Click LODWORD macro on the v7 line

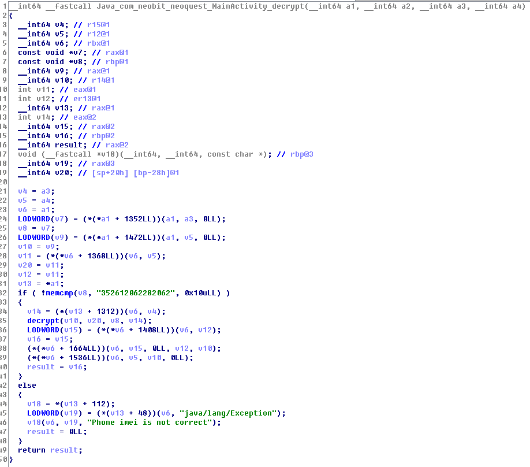point(34,219)
